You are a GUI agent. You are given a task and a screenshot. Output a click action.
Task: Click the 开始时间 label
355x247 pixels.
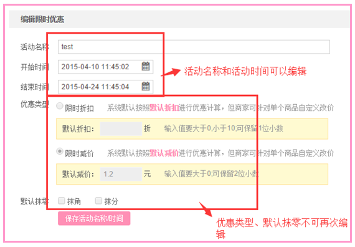click(35, 67)
